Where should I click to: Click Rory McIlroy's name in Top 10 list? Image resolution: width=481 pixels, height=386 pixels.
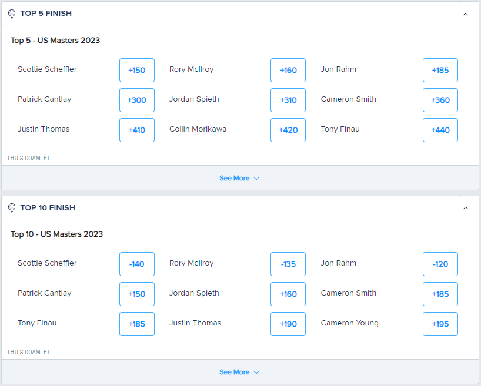click(192, 263)
